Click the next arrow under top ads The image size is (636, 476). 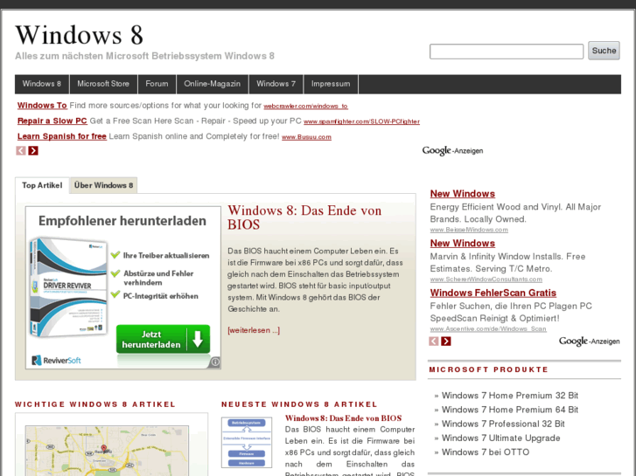tap(33, 151)
